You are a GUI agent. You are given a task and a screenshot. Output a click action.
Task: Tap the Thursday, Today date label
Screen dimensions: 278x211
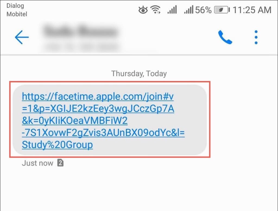[x=139, y=73]
